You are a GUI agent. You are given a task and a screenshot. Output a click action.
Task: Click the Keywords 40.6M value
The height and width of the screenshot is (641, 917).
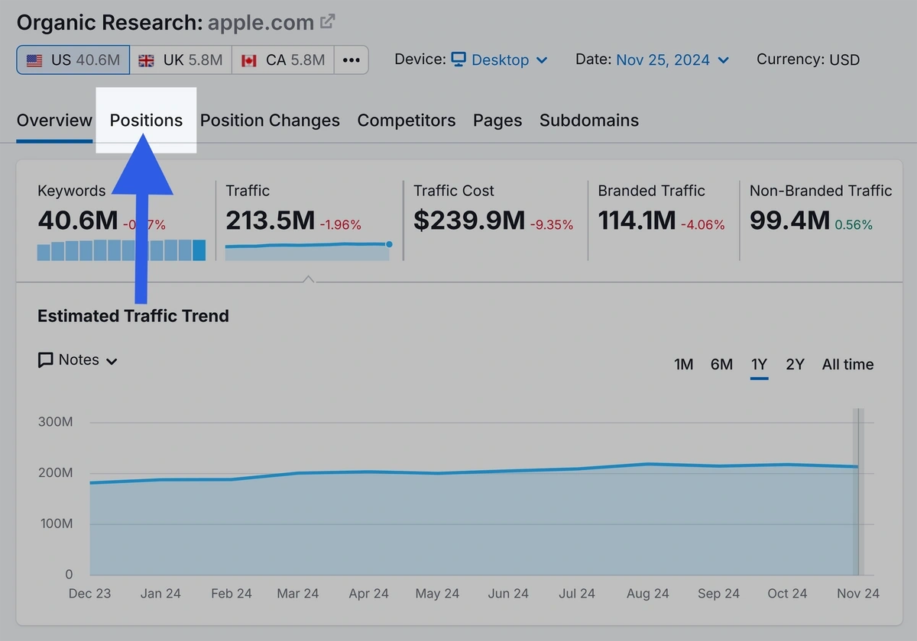(78, 221)
